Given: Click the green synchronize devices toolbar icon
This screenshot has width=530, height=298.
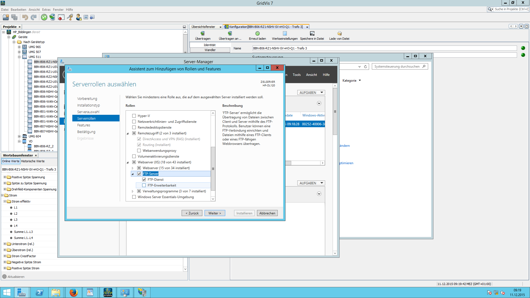Looking at the screenshot, I should pyautogui.click(x=44, y=17).
